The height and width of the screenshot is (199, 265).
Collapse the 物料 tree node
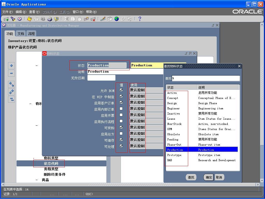[x=31, y=104]
